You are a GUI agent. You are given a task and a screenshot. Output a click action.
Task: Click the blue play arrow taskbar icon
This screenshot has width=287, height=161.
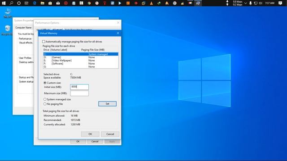pyautogui.click(x=120, y=3)
